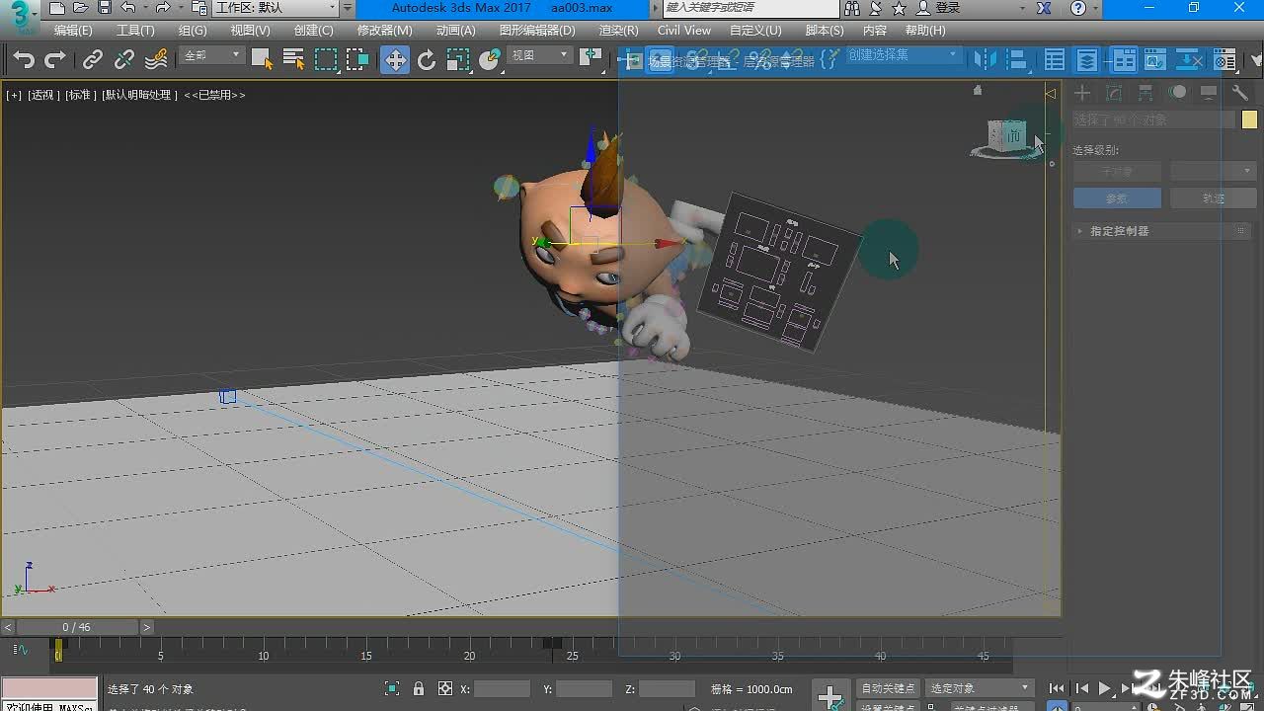
Task: Open the 帮助(H) menu
Action: pyautogui.click(x=925, y=31)
